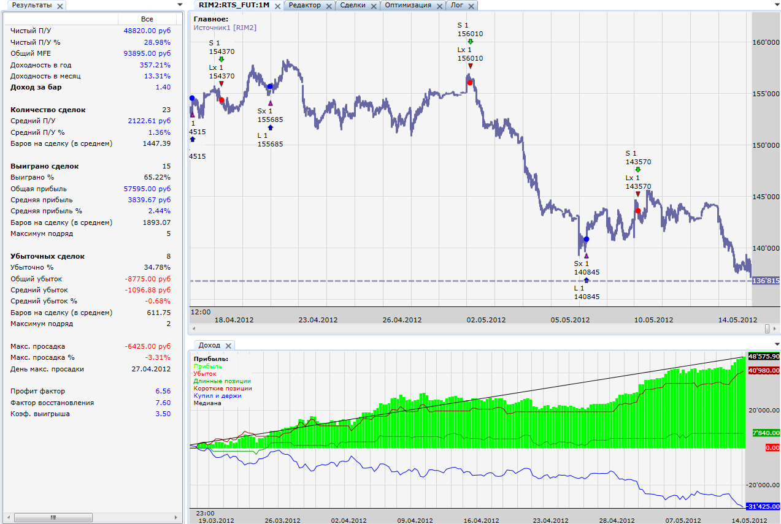Switch to the Сделки tab
This screenshot has height=524, width=781.
352,5
